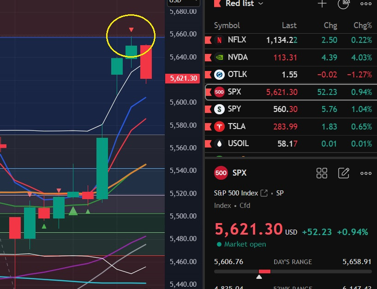This screenshot has width=377, height=289.
Task: Sort watchlist by Last column header
Action: (x=289, y=25)
